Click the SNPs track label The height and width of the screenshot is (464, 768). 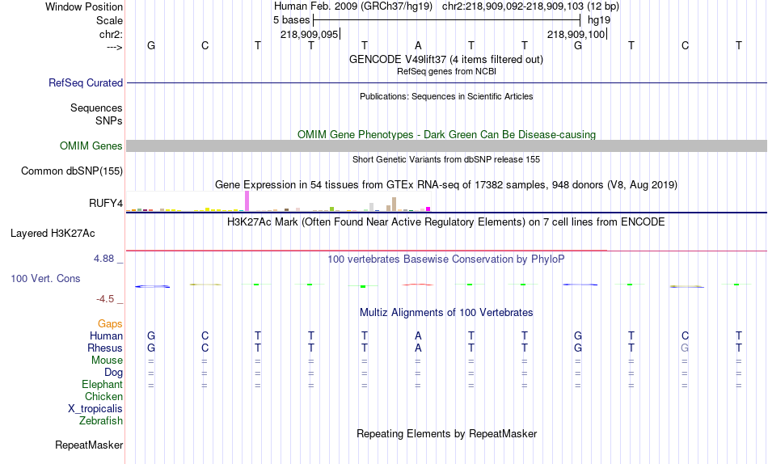(x=109, y=120)
